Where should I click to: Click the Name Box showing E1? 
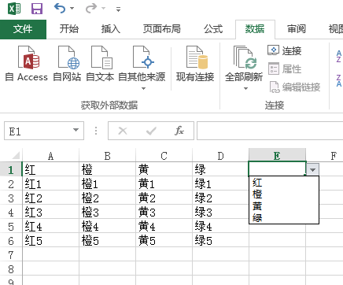(x=38, y=131)
